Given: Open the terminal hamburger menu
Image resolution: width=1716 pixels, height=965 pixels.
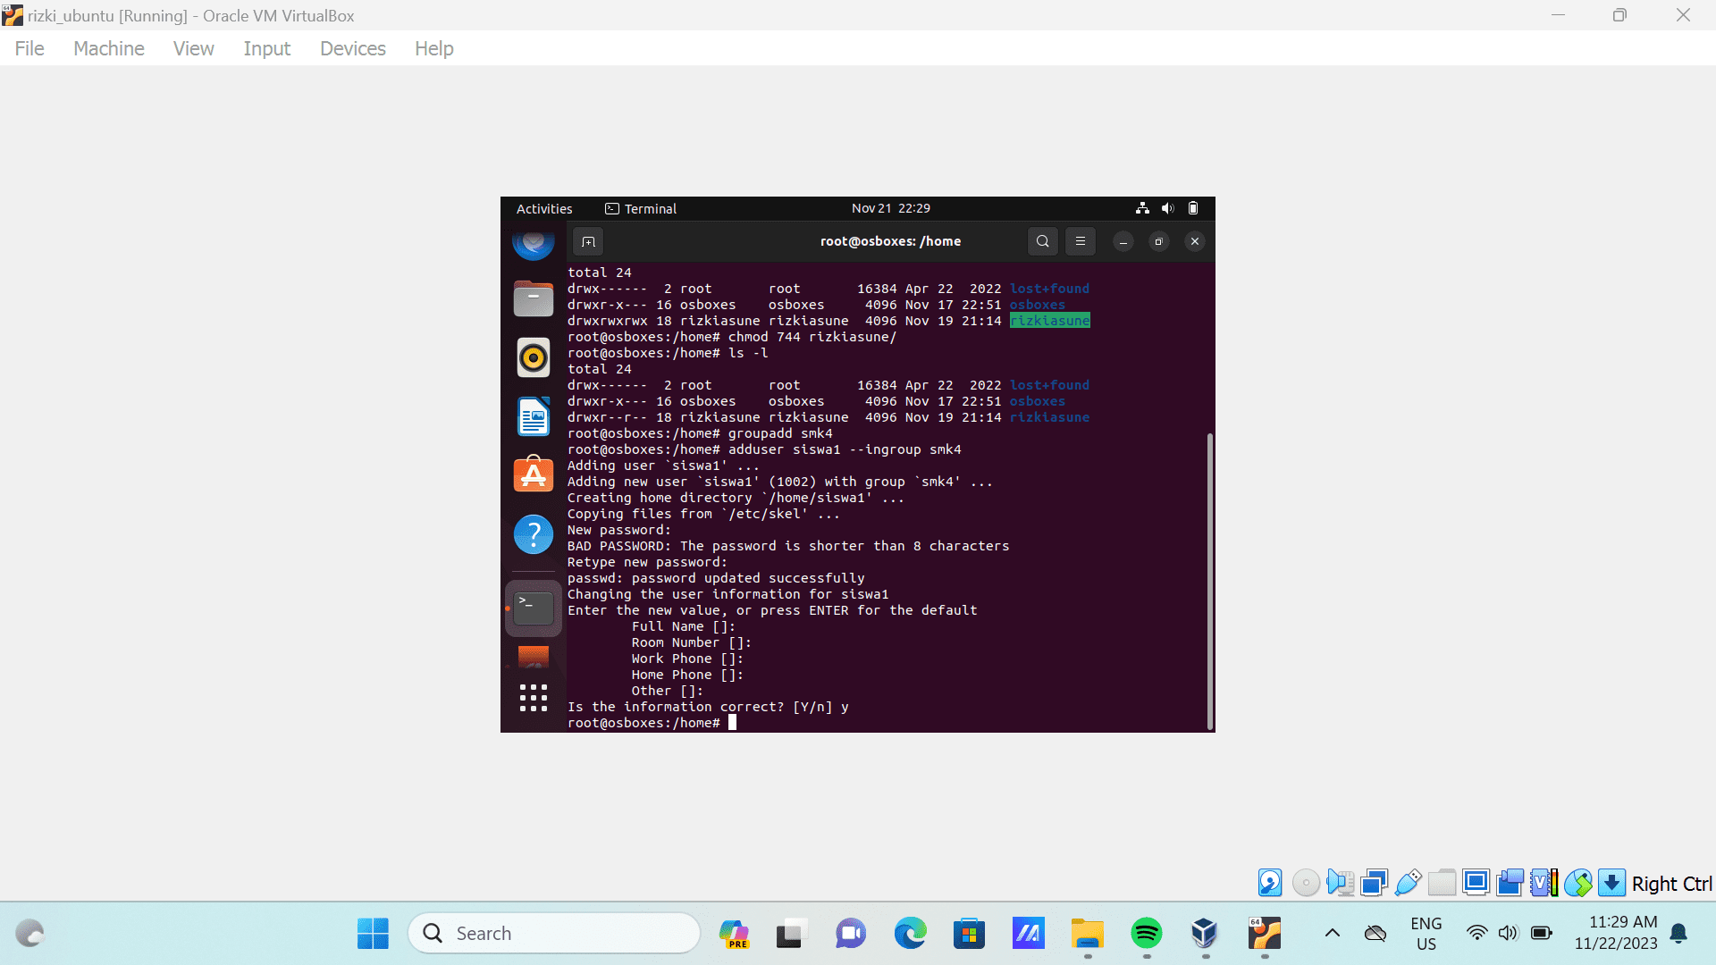Looking at the screenshot, I should (1081, 241).
